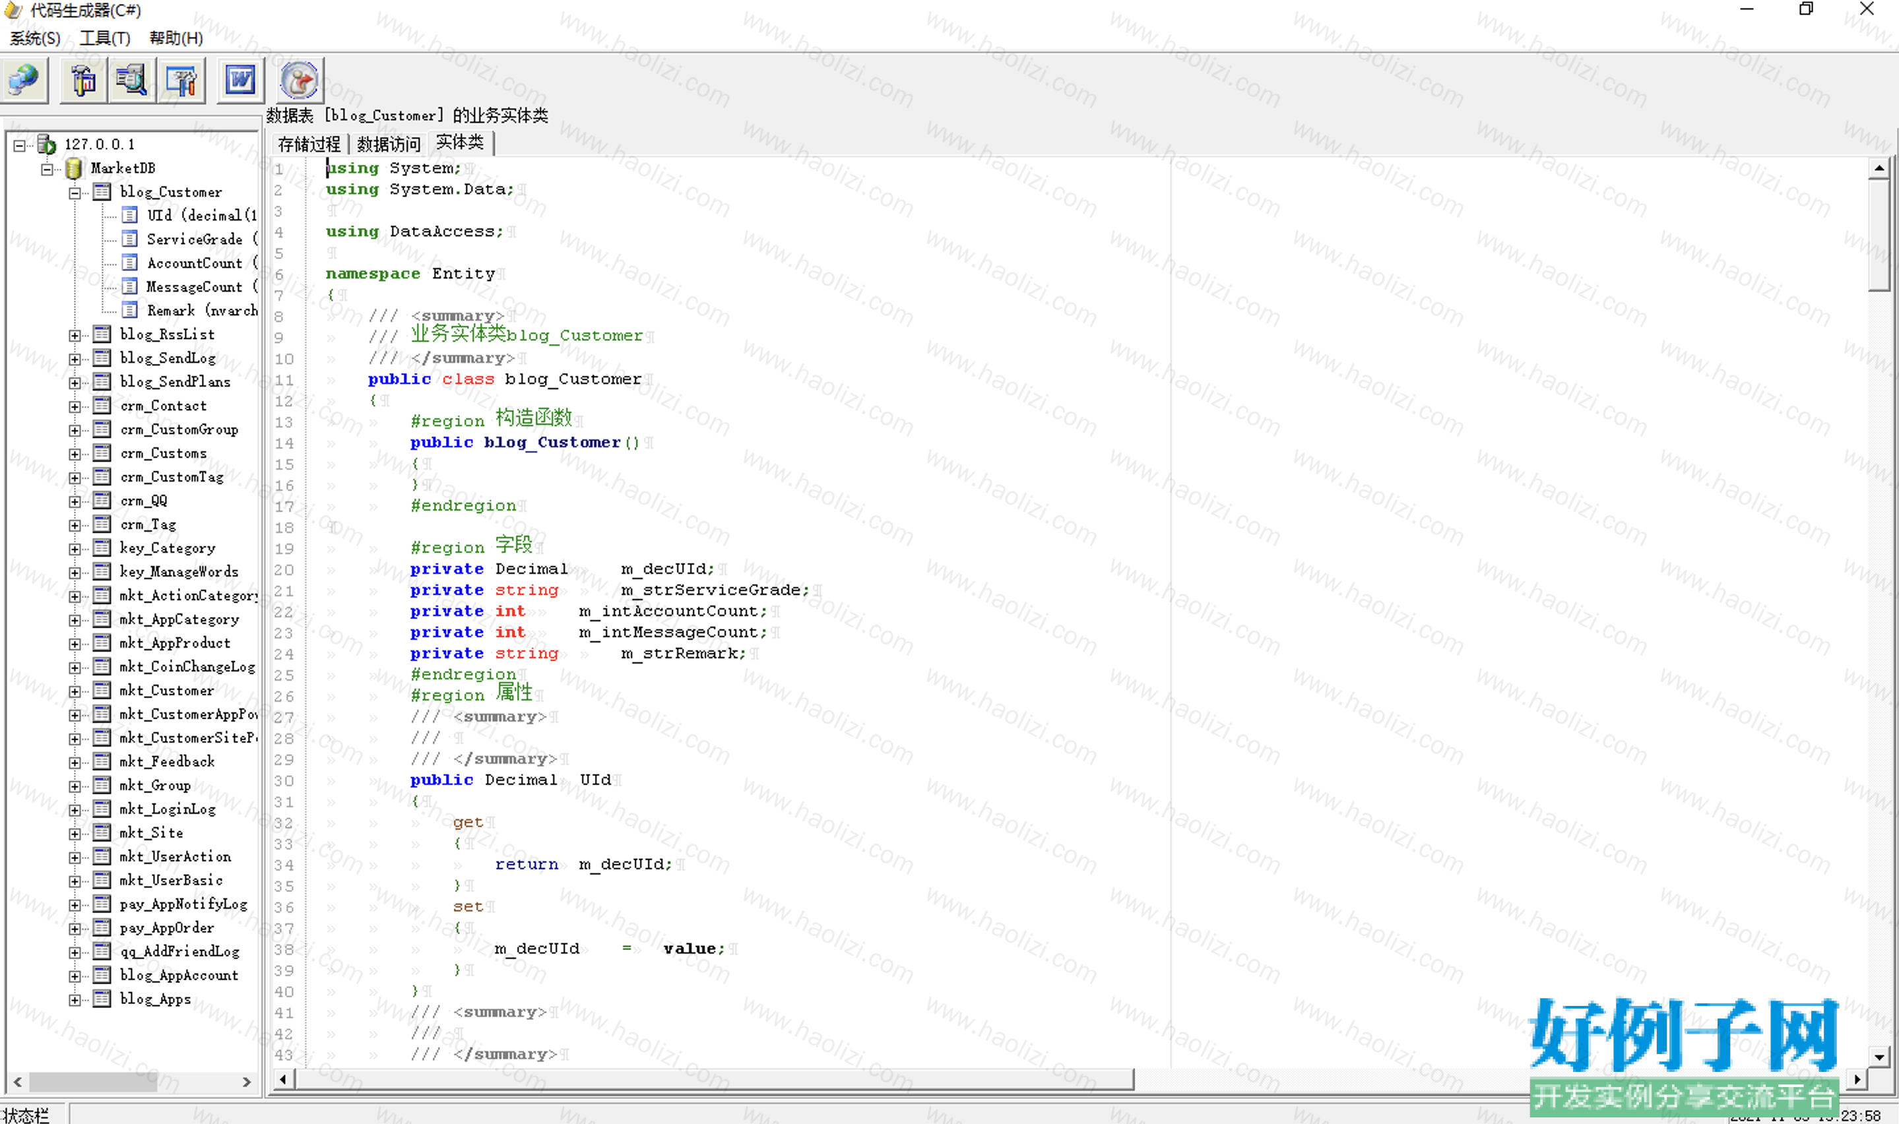Viewport: 1899px width, 1124px height.
Task: Switch to the 实体类 tab
Action: click(x=460, y=142)
